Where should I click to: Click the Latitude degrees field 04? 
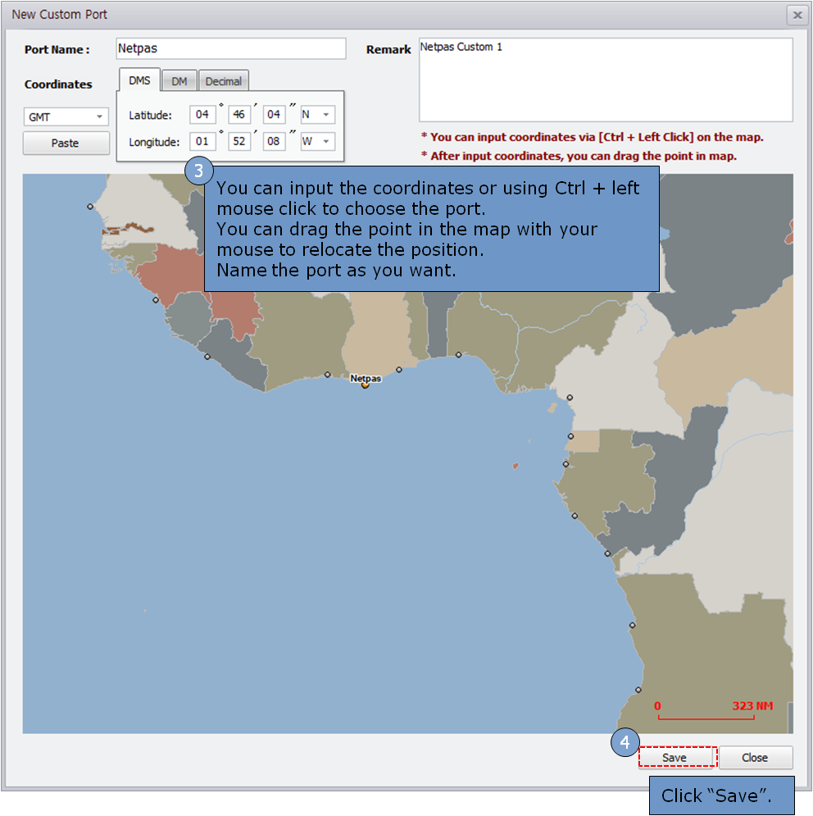[202, 115]
